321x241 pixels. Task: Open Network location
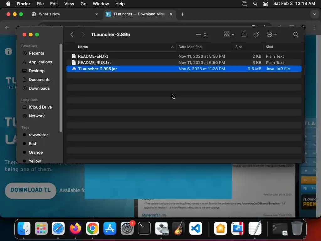point(37,116)
